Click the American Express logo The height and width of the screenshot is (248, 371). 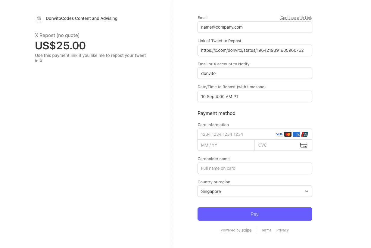point(296,134)
